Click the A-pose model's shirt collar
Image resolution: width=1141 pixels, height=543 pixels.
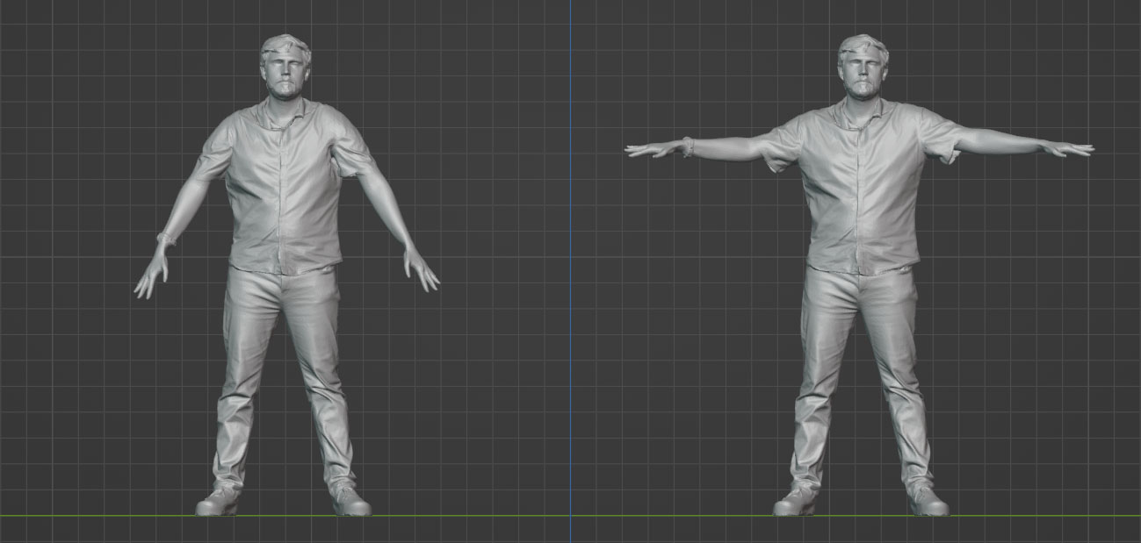pyautogui.click(x=283, y=112)
